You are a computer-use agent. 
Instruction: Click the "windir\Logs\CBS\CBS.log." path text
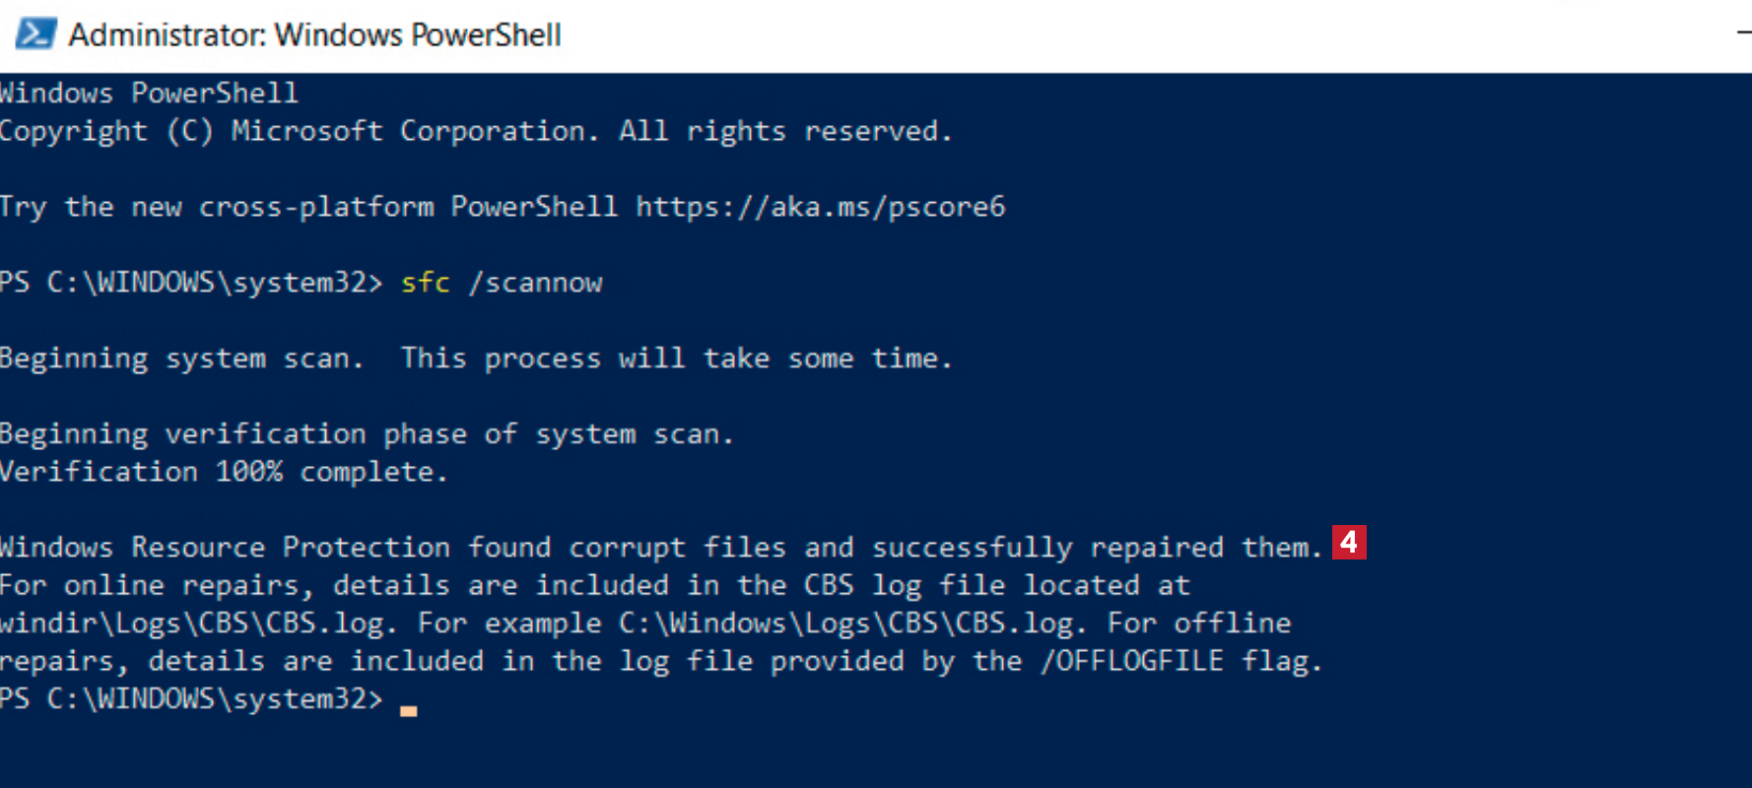(x=198, y=624)
